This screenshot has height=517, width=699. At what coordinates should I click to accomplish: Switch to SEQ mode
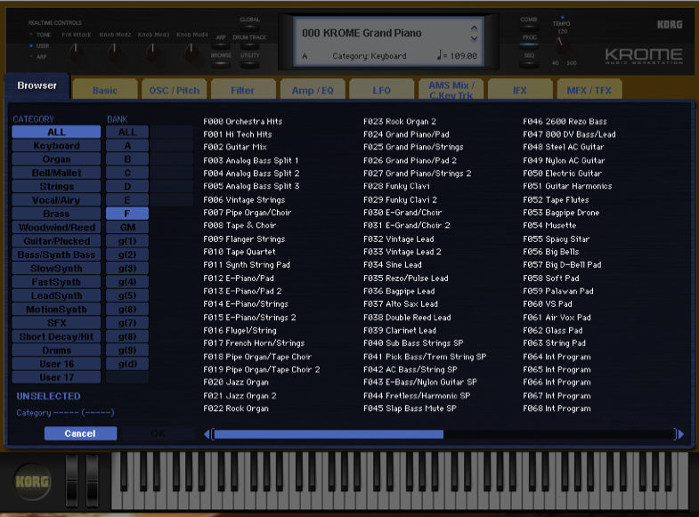(x=529, y=64)
